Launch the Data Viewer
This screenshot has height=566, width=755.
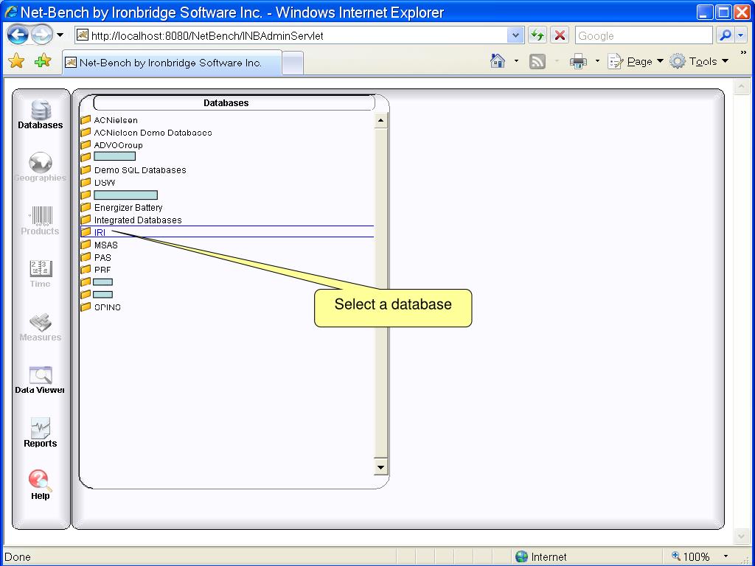tap(41, 380)
